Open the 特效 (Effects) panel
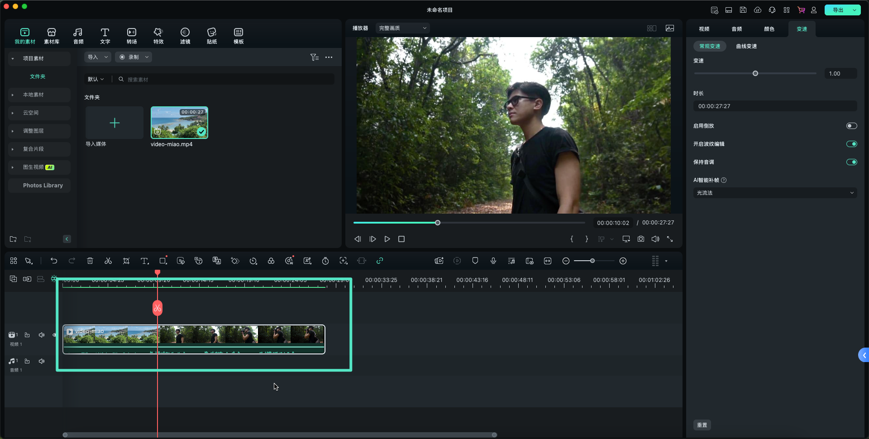Image resolution: width=869 pixels, height=439 pixels. coord(158,36)
